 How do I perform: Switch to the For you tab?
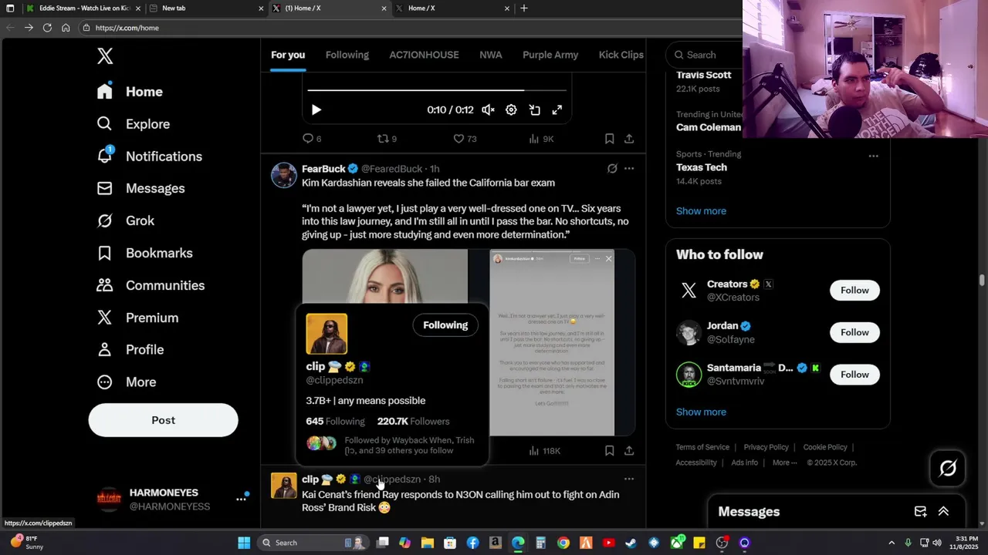(x=288, y=55)
